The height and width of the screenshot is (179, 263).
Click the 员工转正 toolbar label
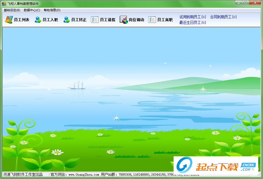click(x=79, y=20)
